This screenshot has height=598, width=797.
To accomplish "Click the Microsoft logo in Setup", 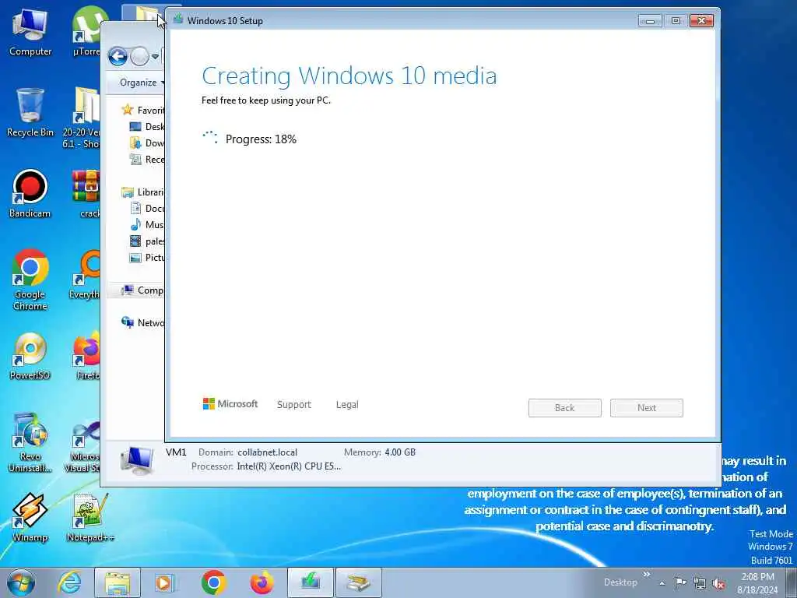I will tap(230, 404).
